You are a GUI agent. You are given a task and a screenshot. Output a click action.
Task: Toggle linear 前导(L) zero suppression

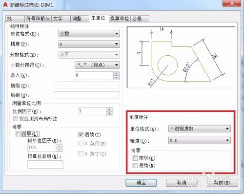pos(18,134)
